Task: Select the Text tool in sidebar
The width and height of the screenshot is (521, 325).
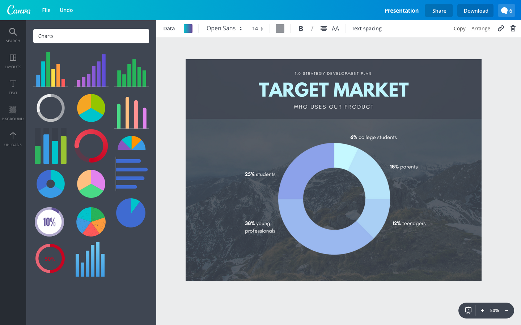Action: point(13,87)
